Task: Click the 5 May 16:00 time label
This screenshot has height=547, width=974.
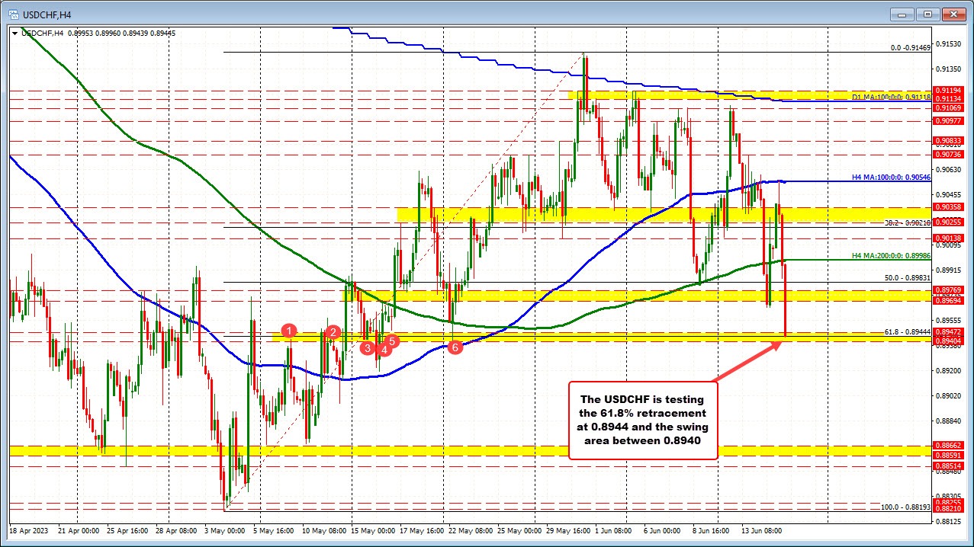Action: pyautogui.click(x=273, y=529)
